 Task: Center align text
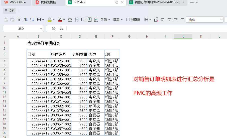(169, 20)
